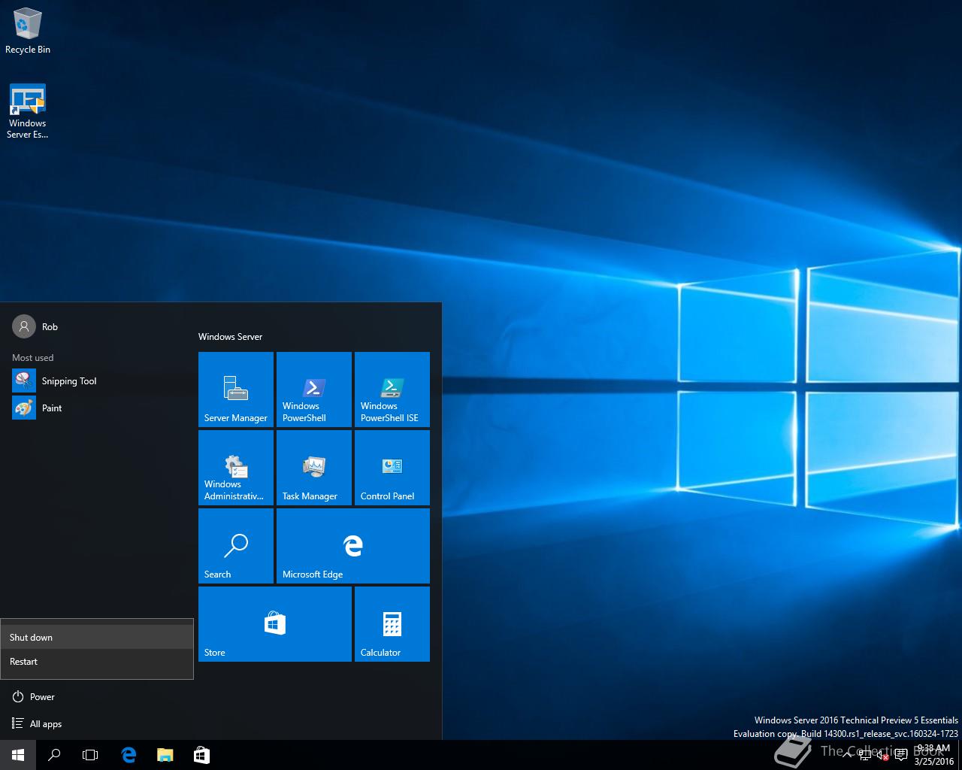The height and width of the screenshot is (770, 962).
Task: Open Windows Server Essentials desktop shortcut
Action: pos(28,111)
